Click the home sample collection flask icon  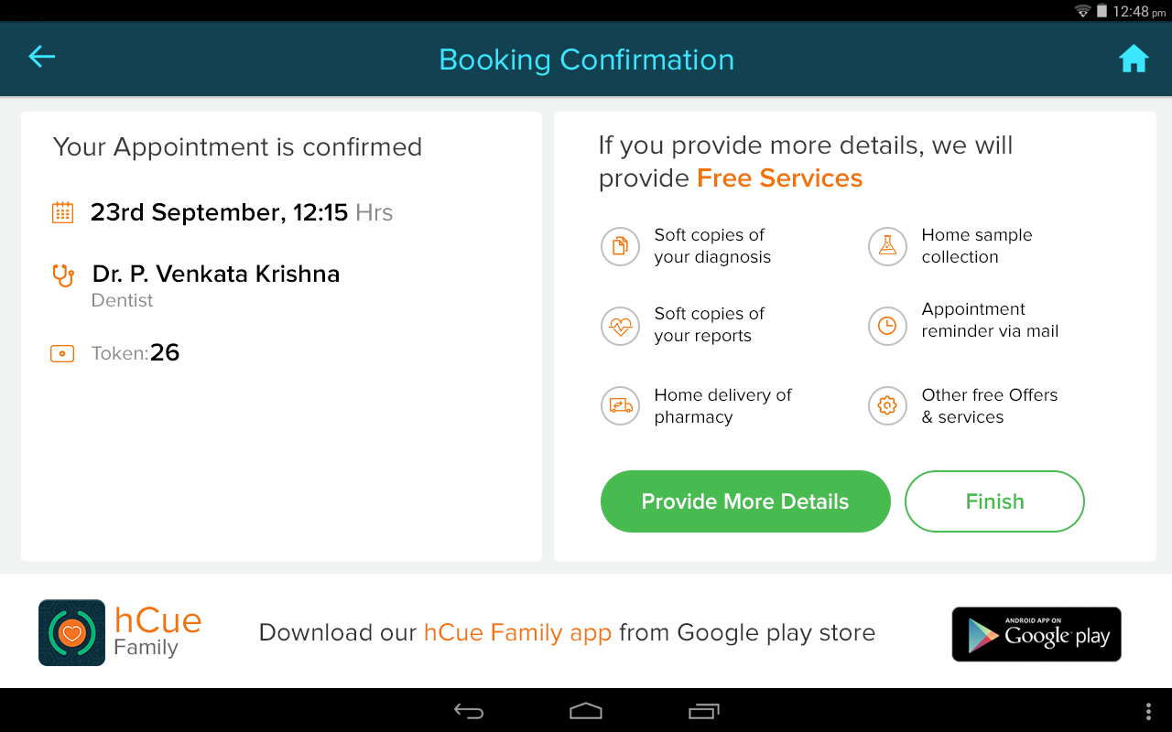(x=887, y=246)
